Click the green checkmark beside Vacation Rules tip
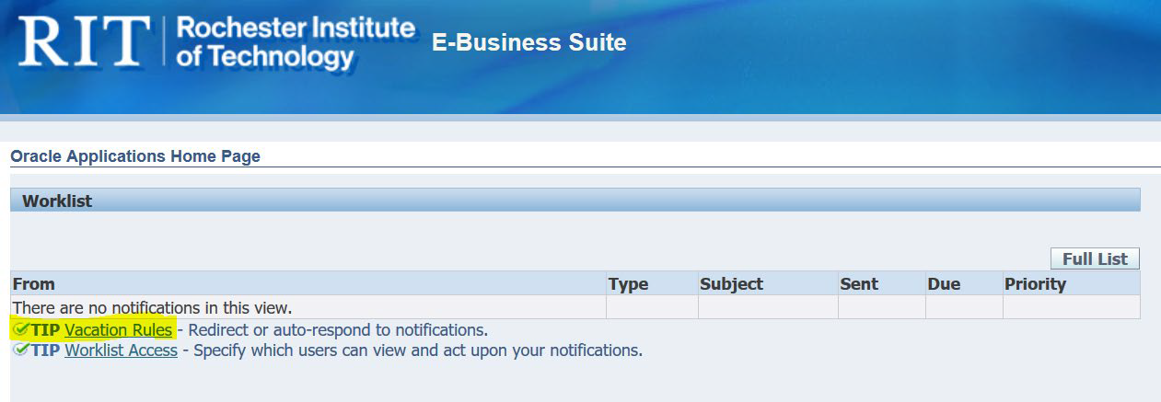 coord(20,329)
